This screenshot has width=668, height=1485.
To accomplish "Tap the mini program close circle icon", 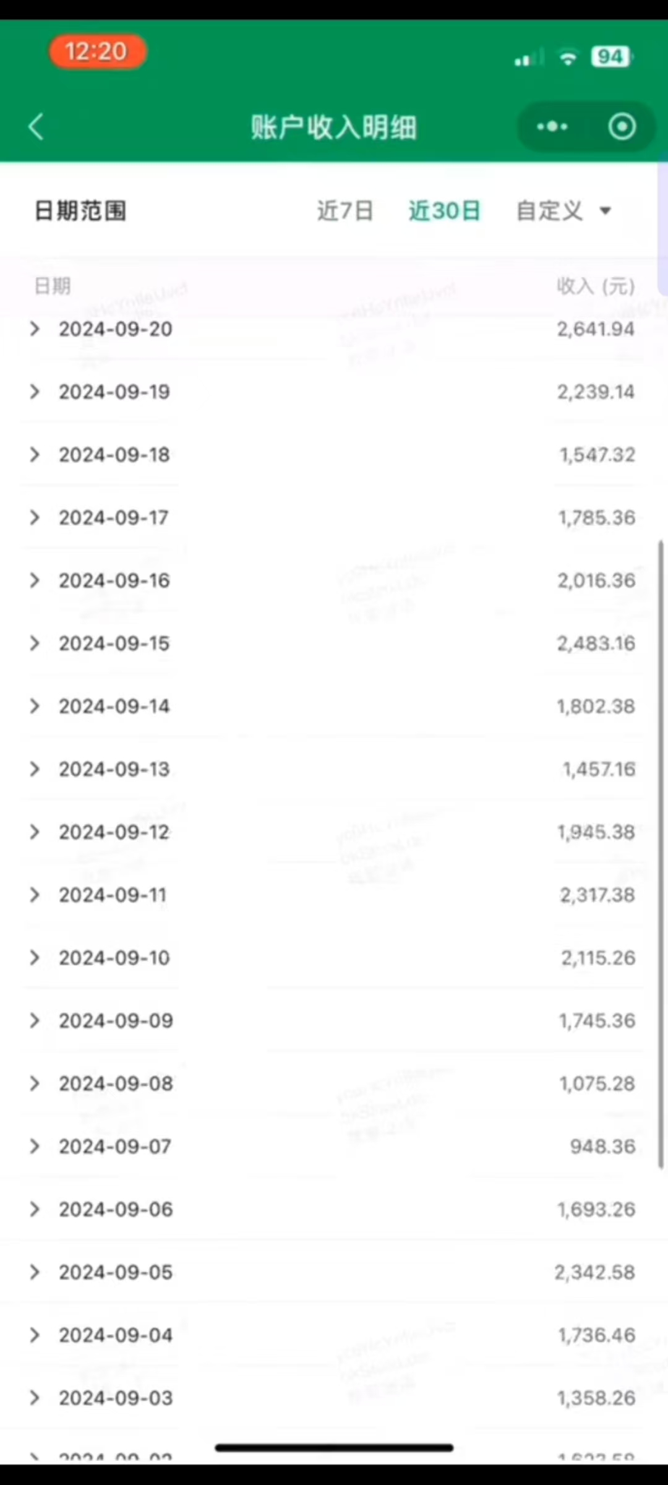I will pos(622,127).
